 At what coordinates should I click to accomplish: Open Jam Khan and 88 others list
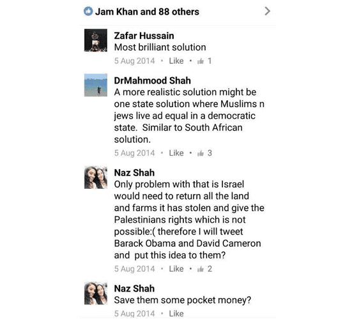pos(147,11)
